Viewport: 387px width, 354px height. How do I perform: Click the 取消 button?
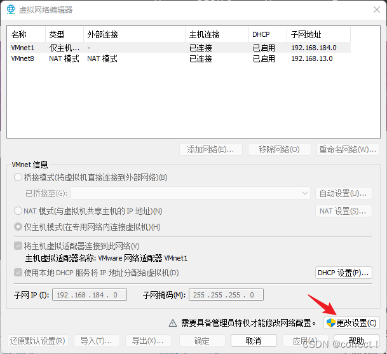(254, 341)
